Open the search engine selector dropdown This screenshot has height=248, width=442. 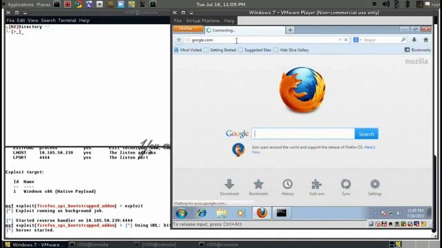[x=357, y=40]
